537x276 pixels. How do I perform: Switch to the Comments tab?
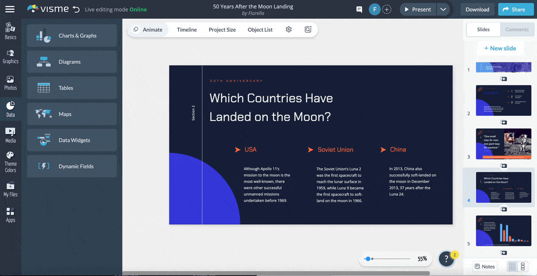(x=517, y=29)
